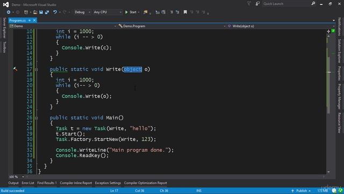Click the horizontal scrollbar below the editor

[x=175, y=177]
